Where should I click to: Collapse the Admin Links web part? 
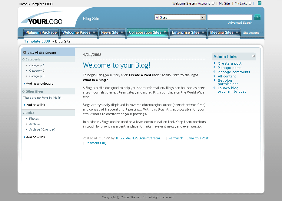(x=254, y=56)
